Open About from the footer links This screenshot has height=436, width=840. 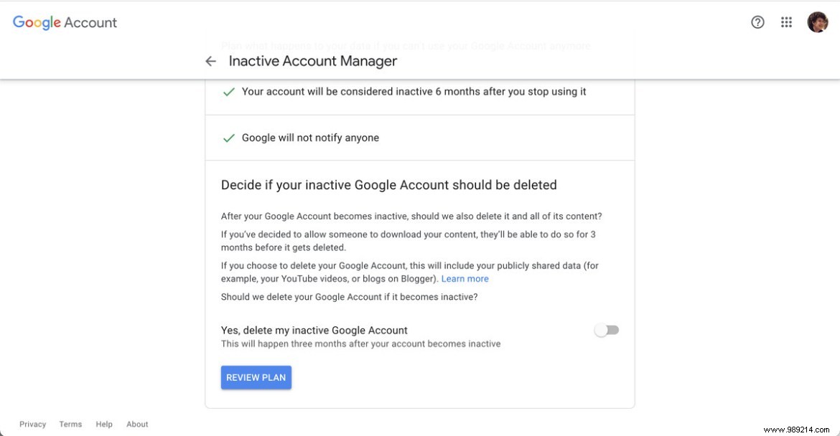[137, 424]
